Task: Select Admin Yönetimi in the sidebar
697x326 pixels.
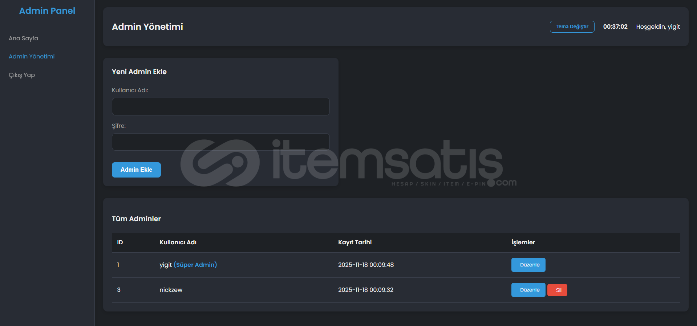Action: tap(32, 56)
